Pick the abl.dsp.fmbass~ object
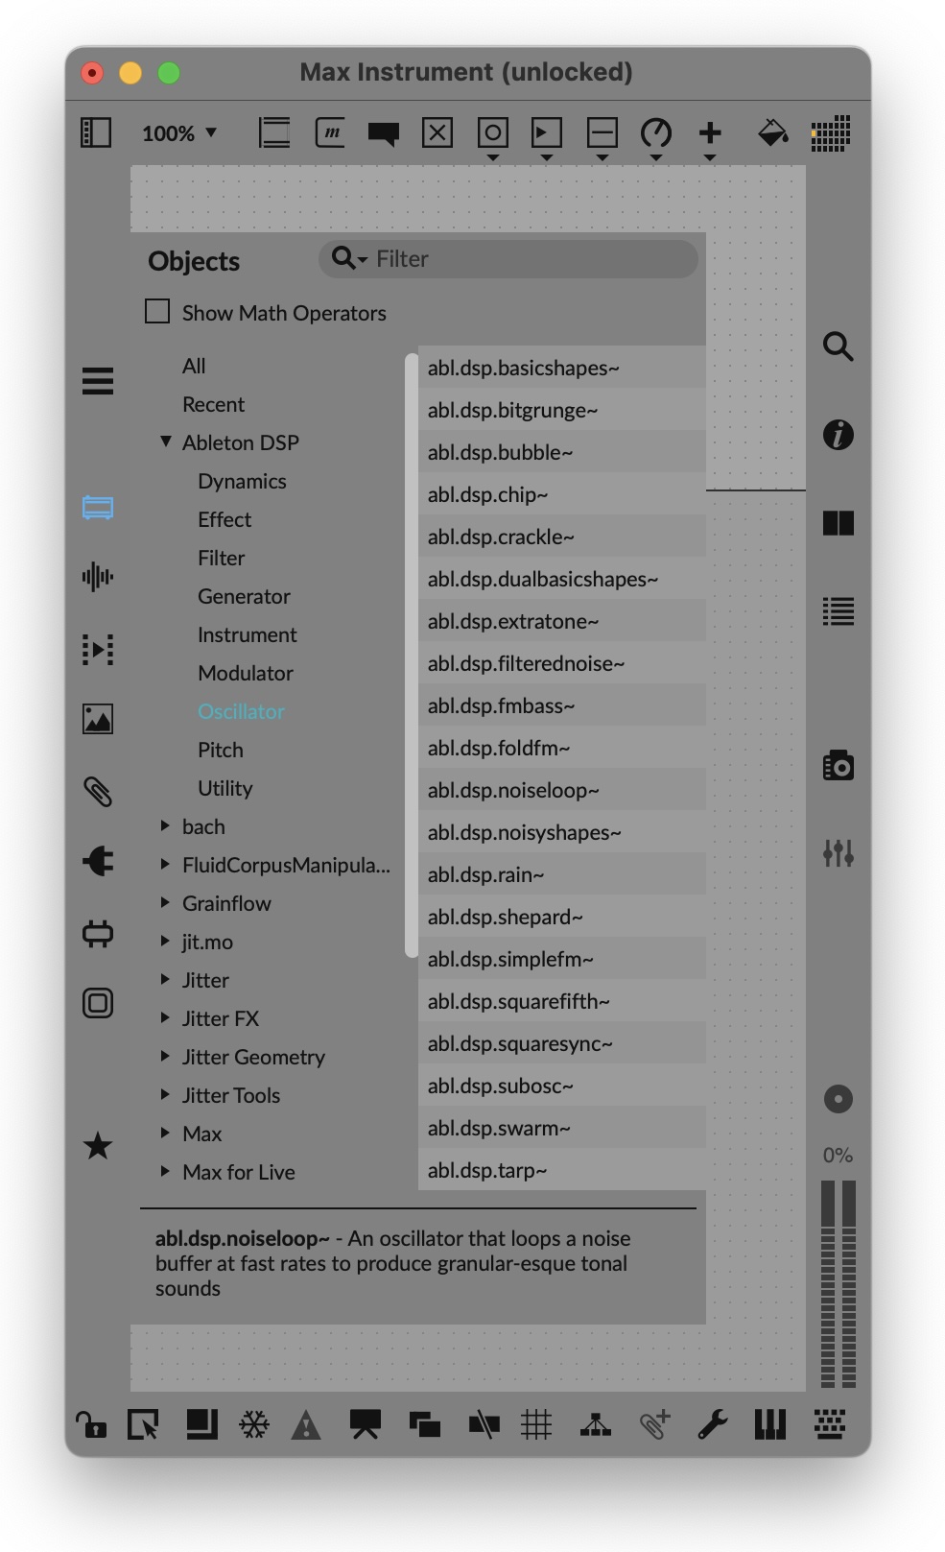The width and height of the screenshot is (945, 1552). [501, 705]
